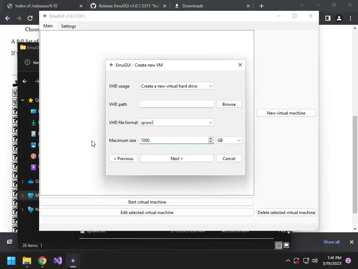358x269 pixels.
Task: Close the Chrome downloads bar
Action: 352,242
